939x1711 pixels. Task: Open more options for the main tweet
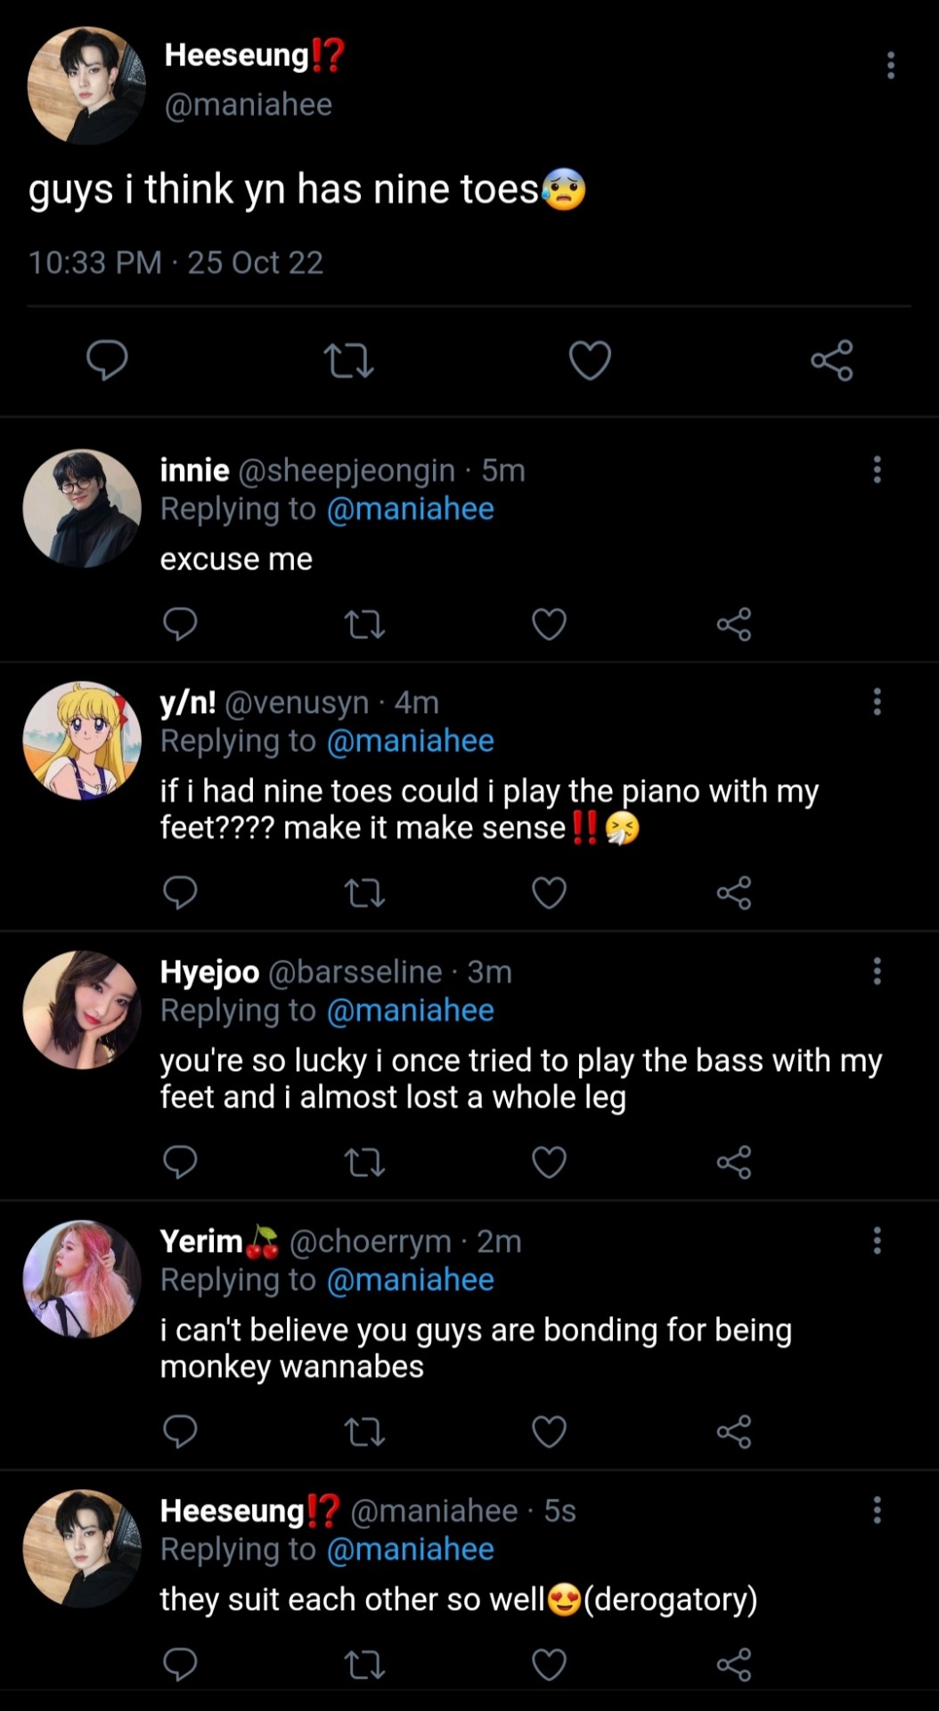[890, 65]
